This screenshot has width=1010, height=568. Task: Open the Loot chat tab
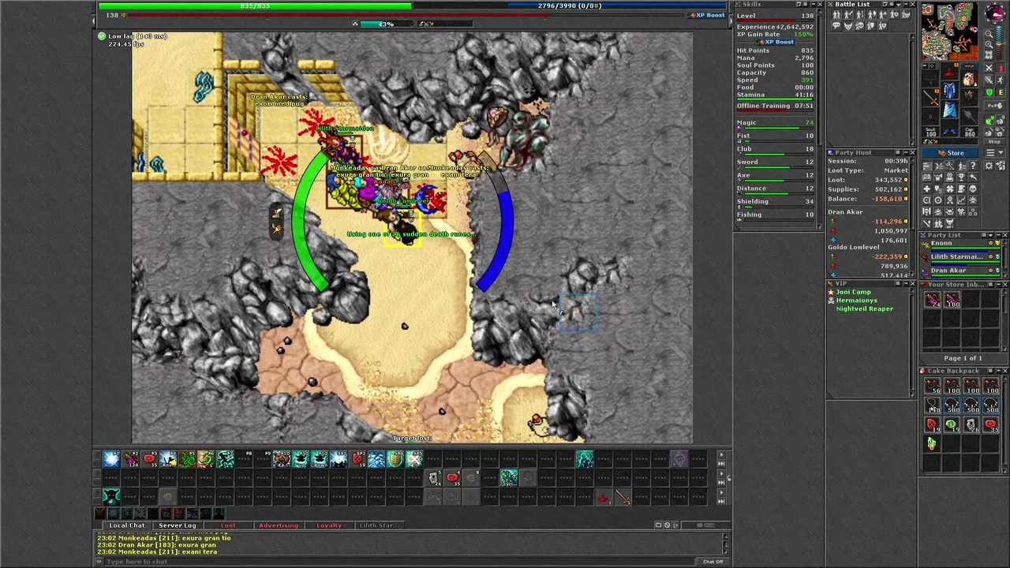click(228, 525)
